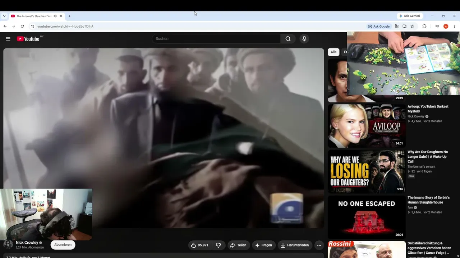
Task: Subscribe with the Abonnieren button
Action: point(63,245)
